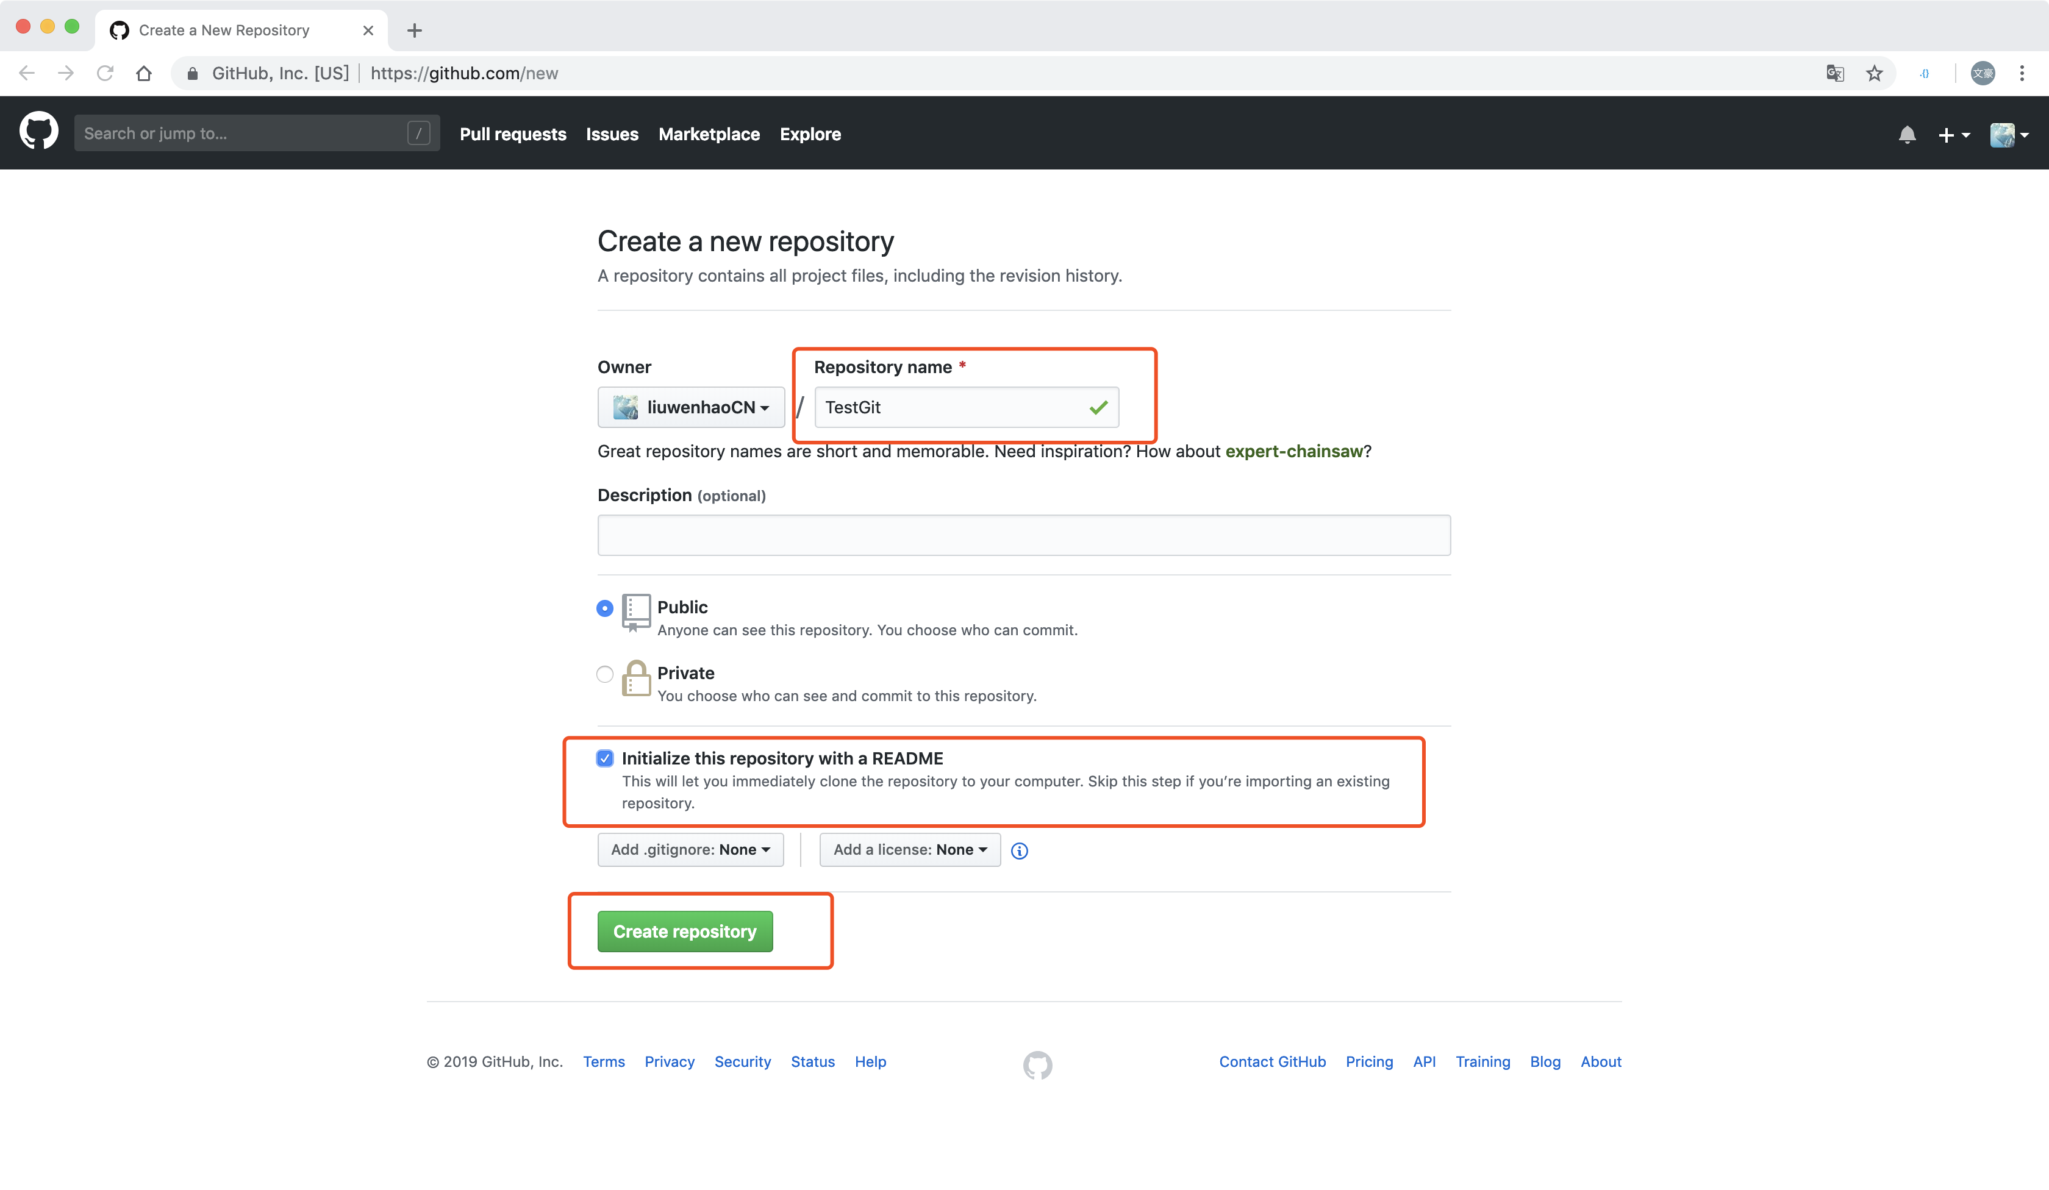Open Explore in the navbar
Image resolution: width=2049 pixels, height=1190 pixels.
click(x=810, y=134)
